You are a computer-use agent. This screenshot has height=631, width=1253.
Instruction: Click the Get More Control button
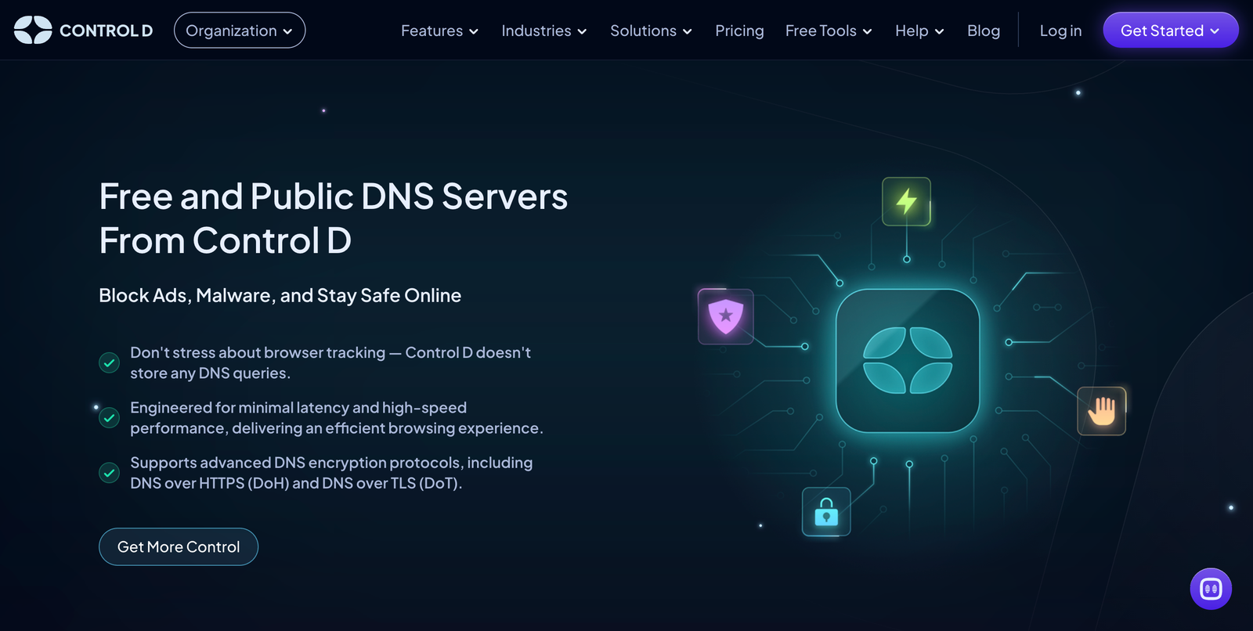tap(179, 547)
